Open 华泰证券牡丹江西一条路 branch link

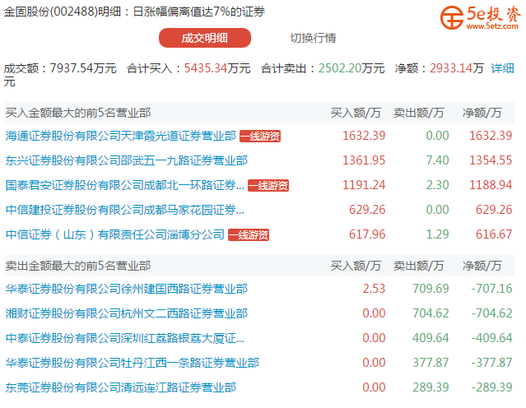[133, 363]
